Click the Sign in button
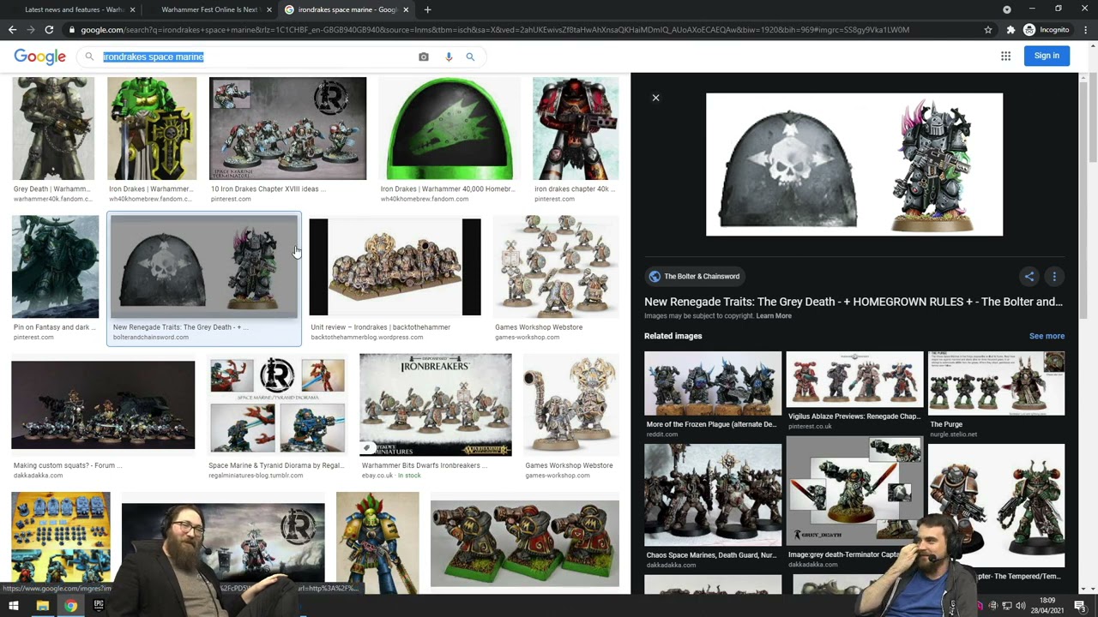Image resolution: width=1098 pixels, height=617 pixels. [x=1047, y=56]
